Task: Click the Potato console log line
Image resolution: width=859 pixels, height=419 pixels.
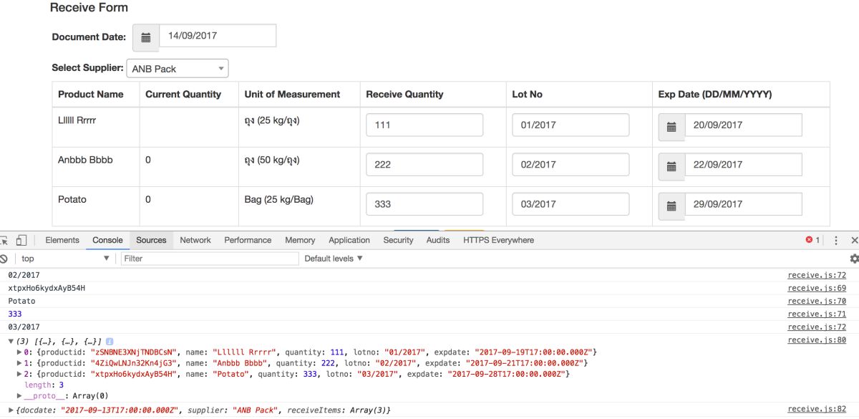Action: 21,301
